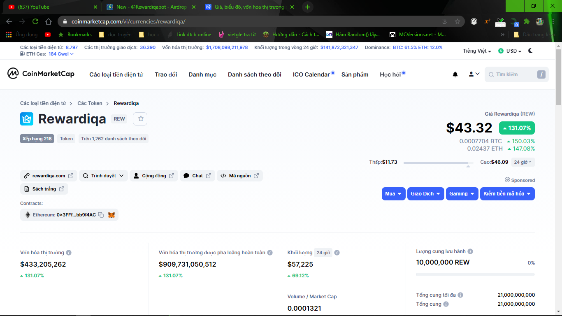Show info for Vốn hóa thị trường
The image size is (562, 316).
pyautogui.click(x=69, y=253)
